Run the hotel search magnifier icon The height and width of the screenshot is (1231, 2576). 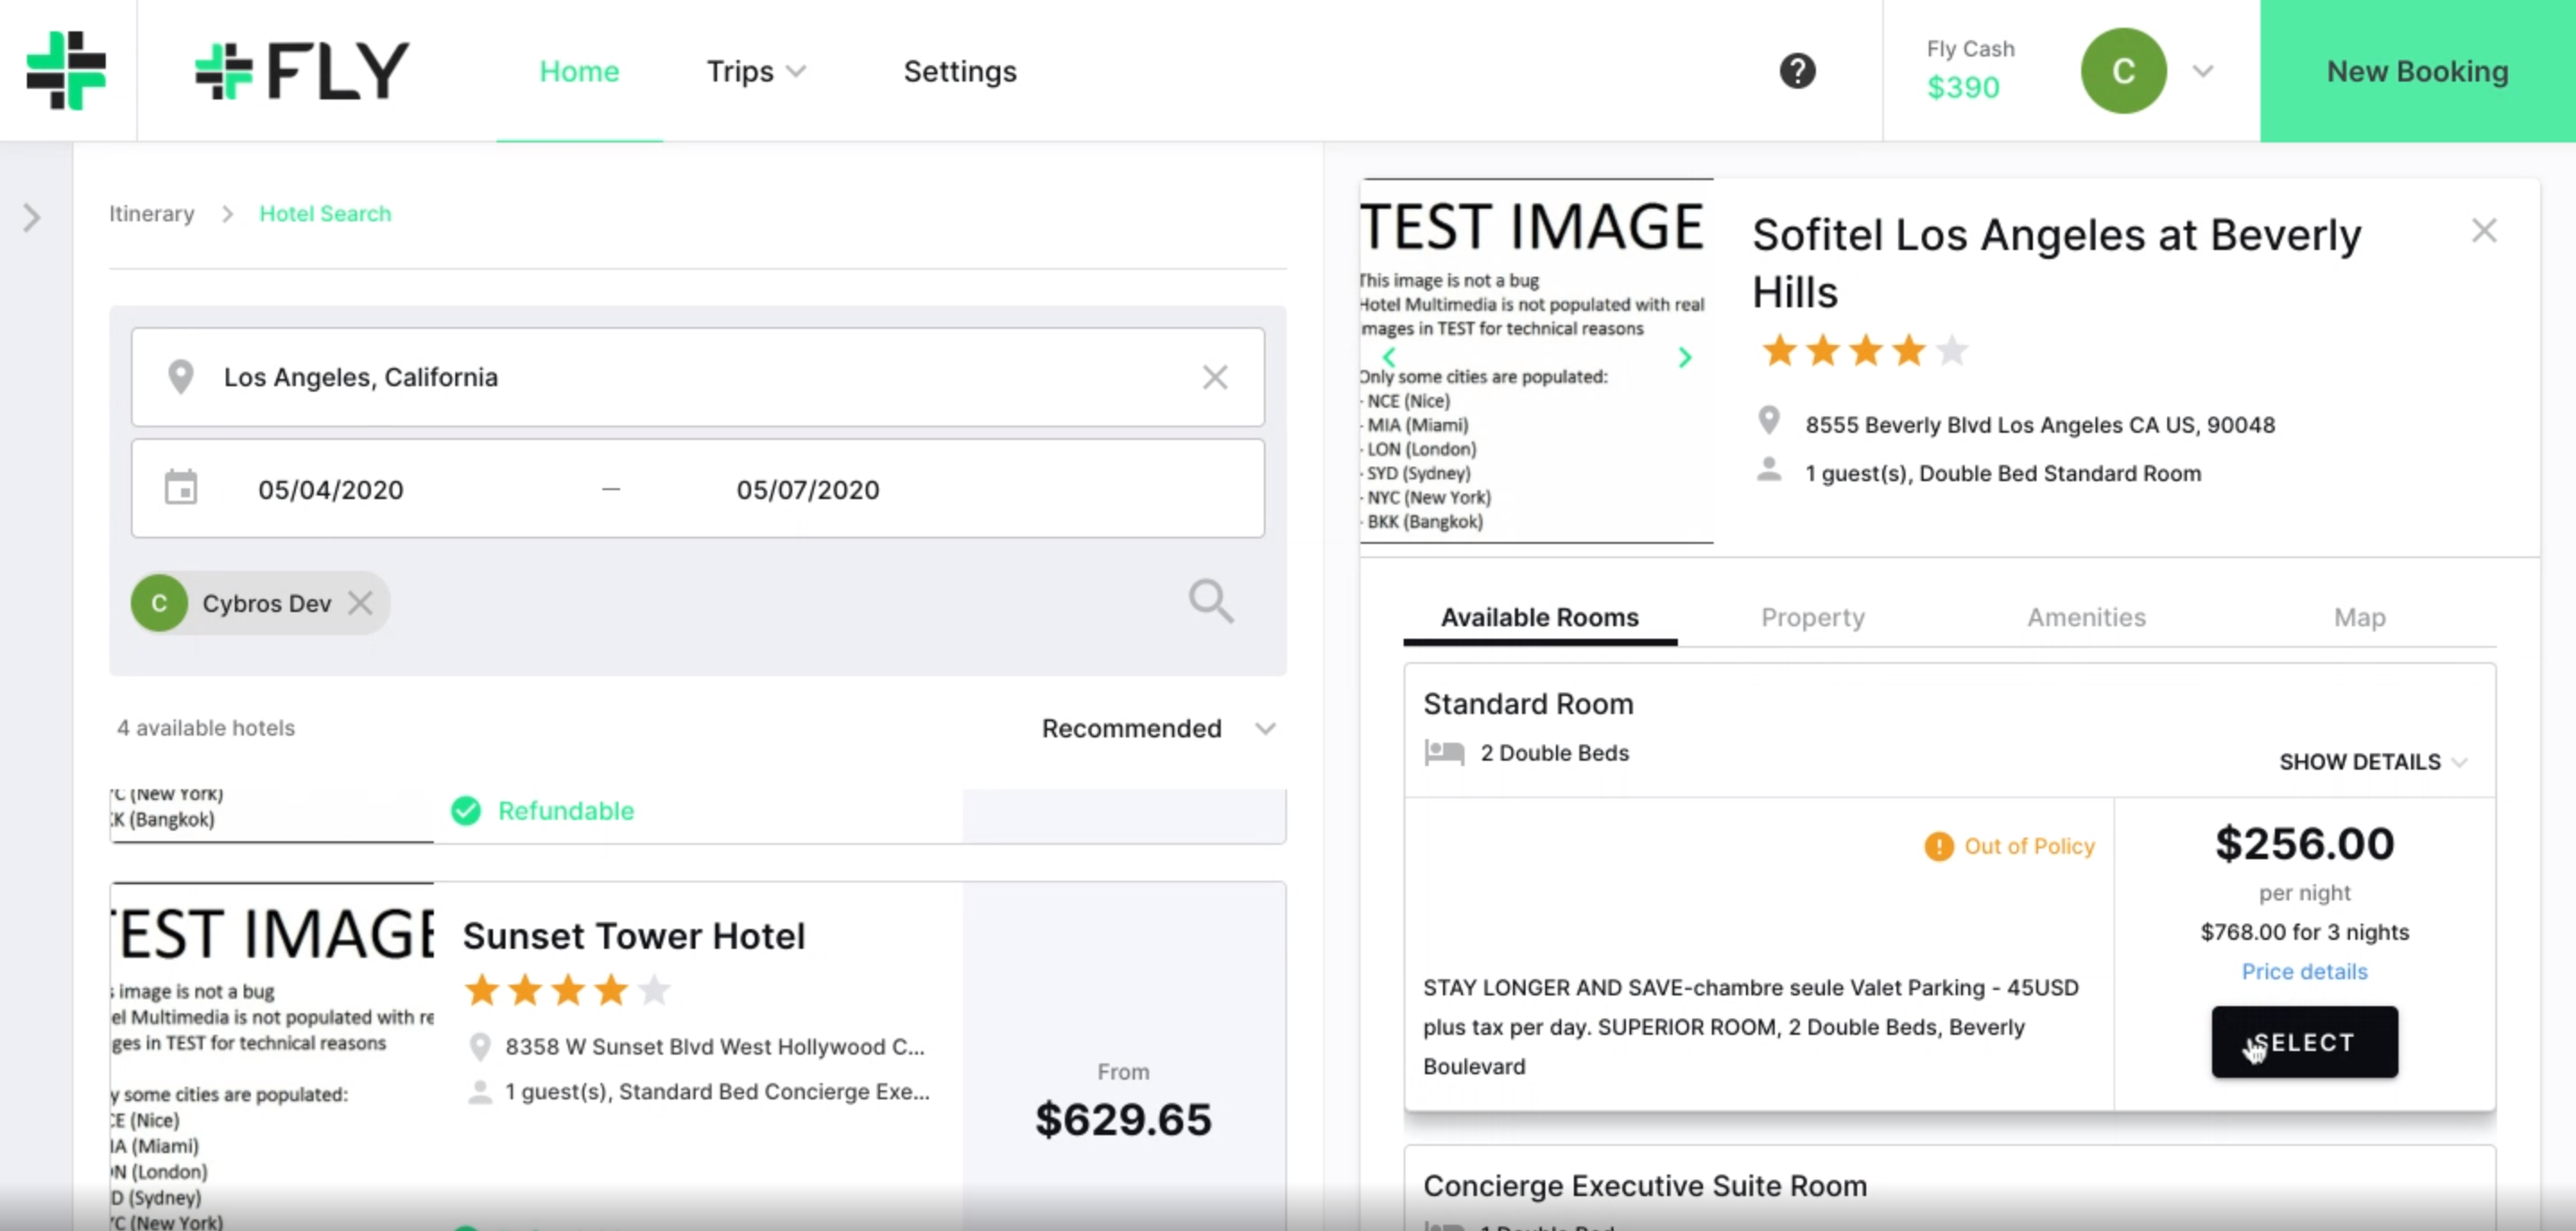[1211, 600]
